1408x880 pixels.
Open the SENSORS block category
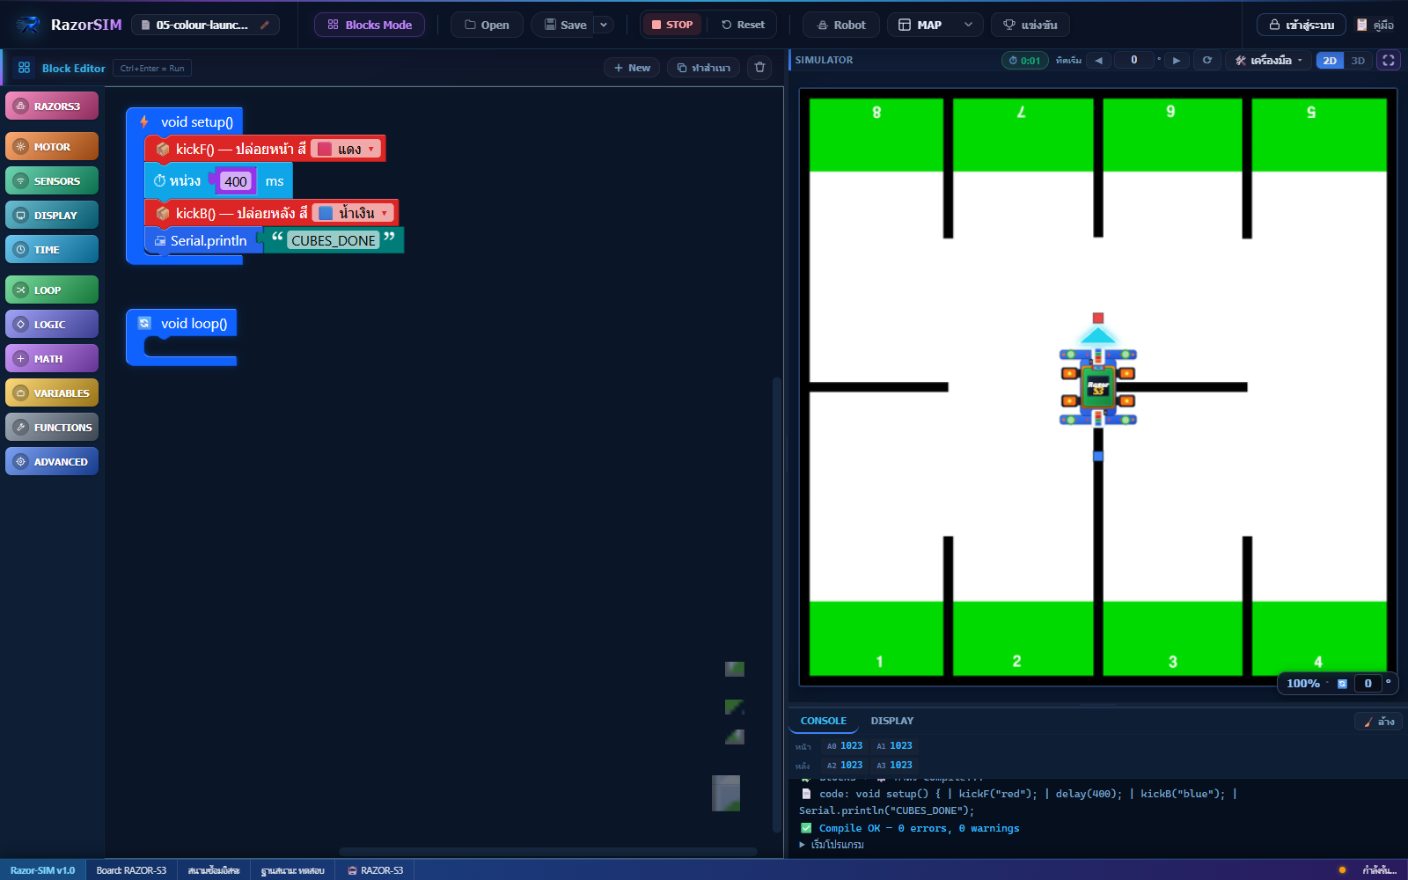(52, 180)
